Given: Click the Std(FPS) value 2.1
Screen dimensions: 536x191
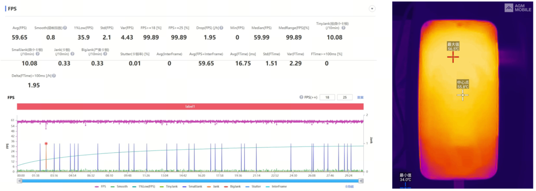Looking at the screenshot, I should 107,37.
